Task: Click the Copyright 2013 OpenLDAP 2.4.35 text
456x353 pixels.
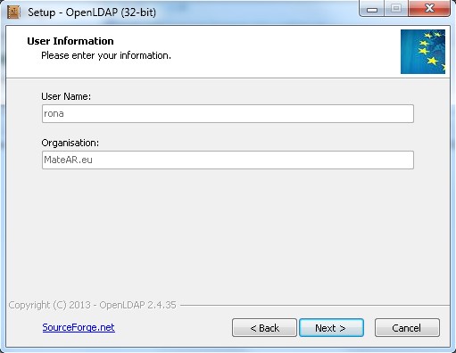Action: coord(93,305)
